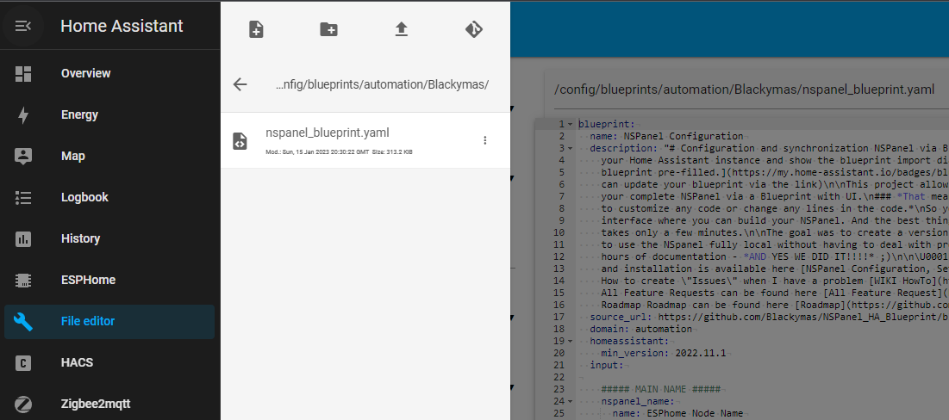Screen dimensions: 949x420
Task: Collapse the Home Assistant sidebar
Action: (x=23, y=26)
